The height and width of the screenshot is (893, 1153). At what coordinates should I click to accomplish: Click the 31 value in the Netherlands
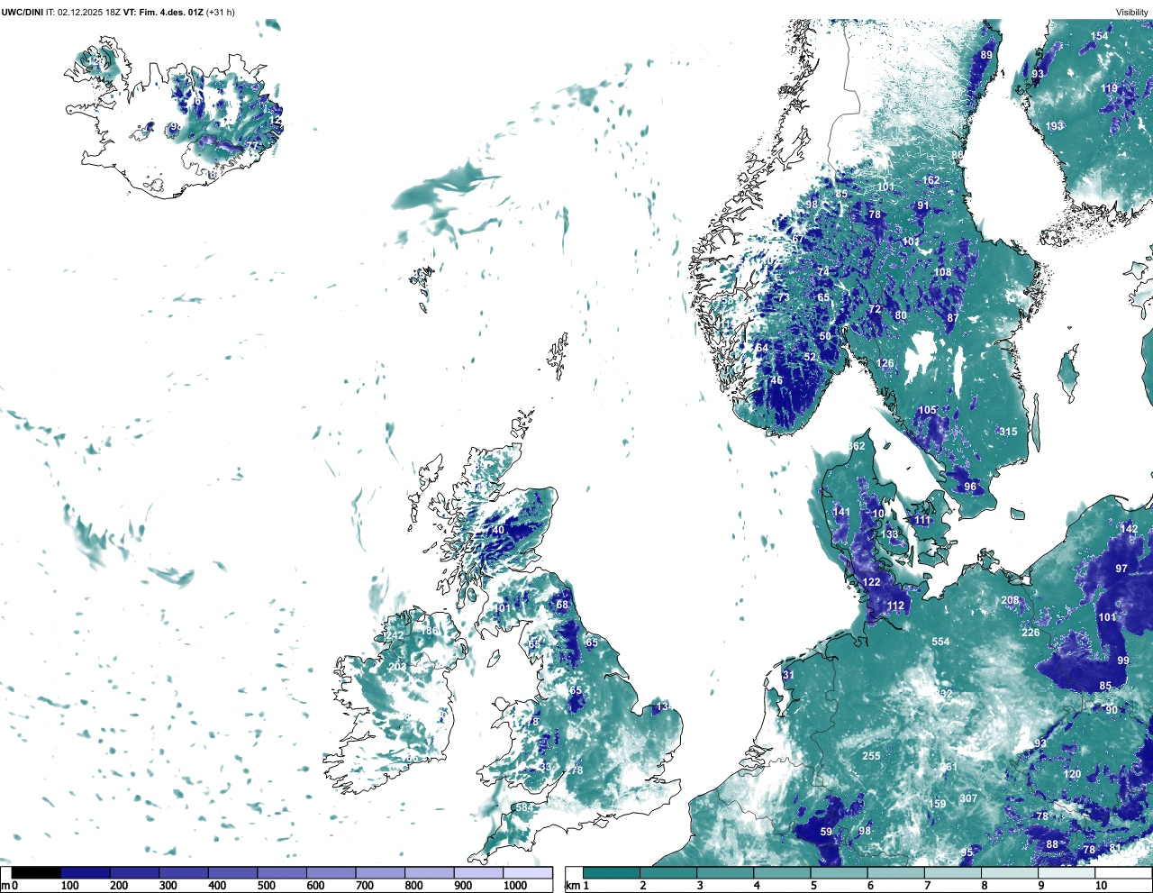click(x=788, y=675)
